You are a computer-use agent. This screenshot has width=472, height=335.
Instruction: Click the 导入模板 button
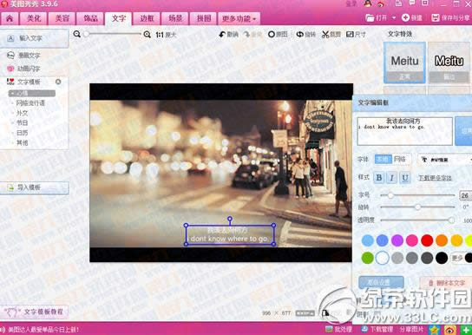coord(35,187)
